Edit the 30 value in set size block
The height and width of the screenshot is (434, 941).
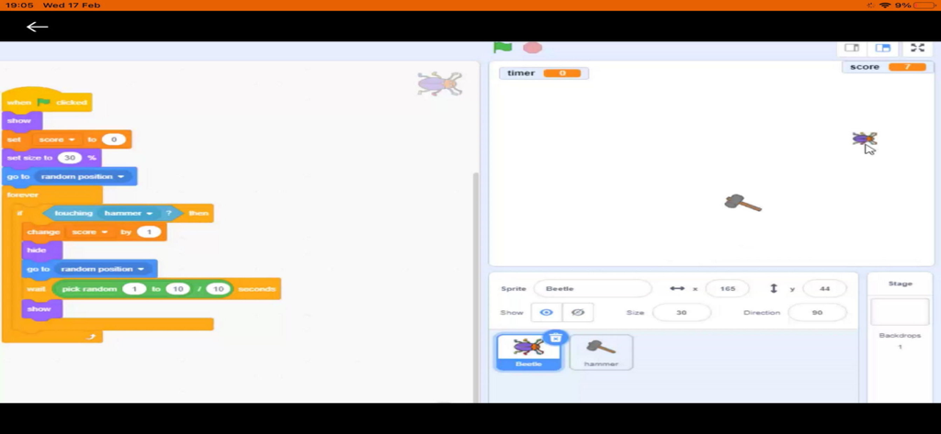(x=70, y=158)
